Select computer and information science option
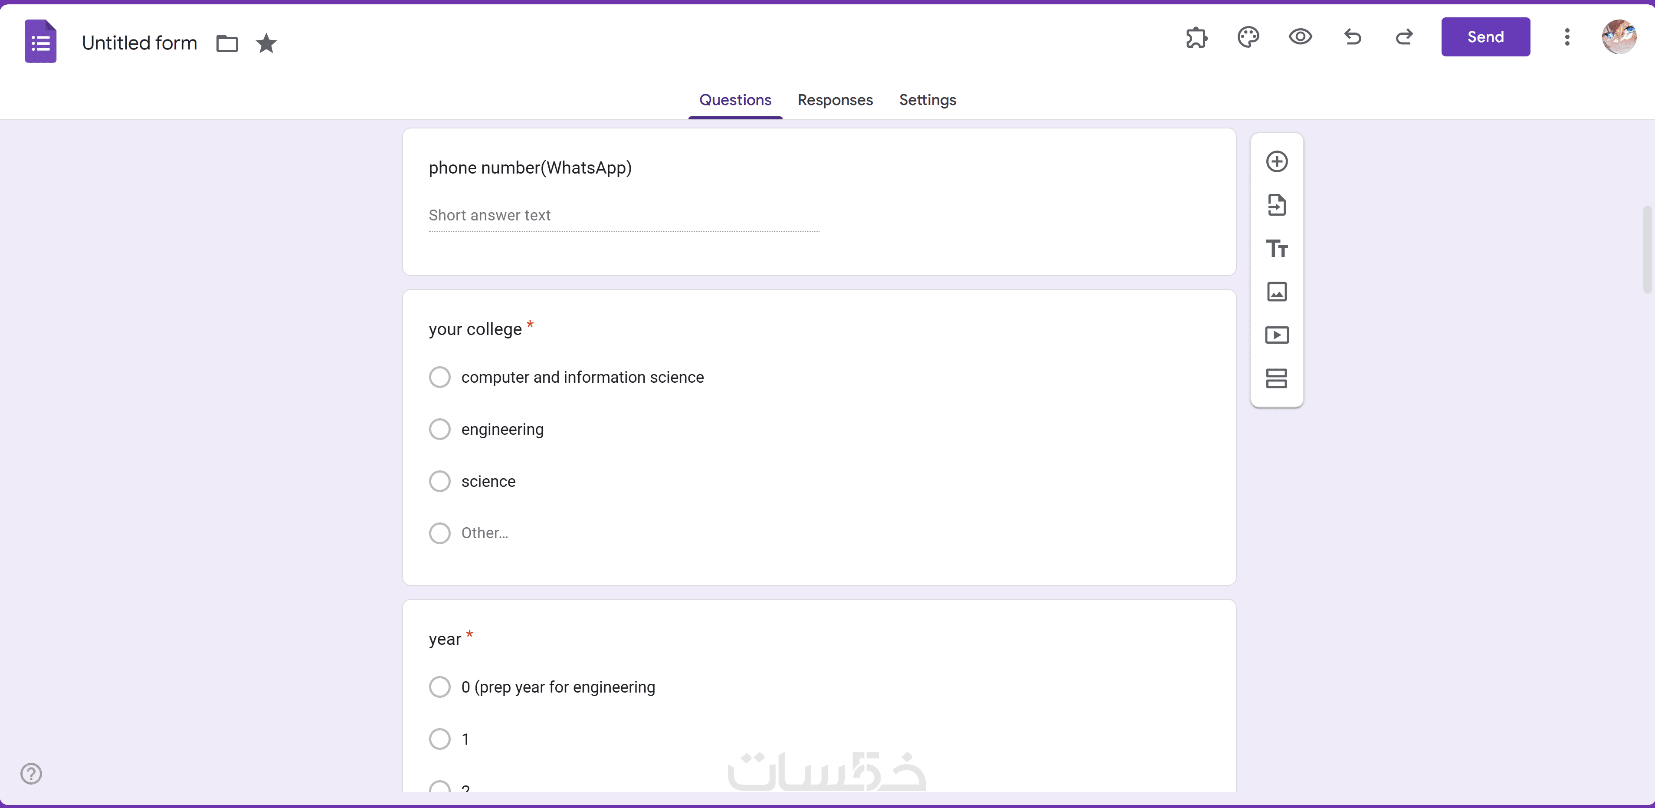The width and height of the screenshot is (1655, 808). [x=440, y=378]
